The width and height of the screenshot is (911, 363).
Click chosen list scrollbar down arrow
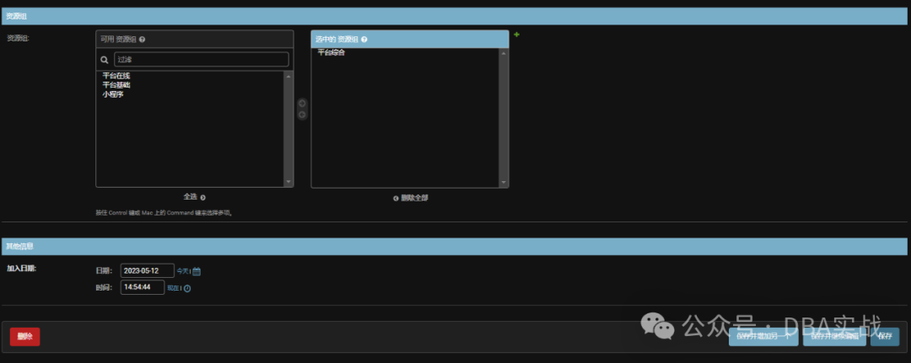[x=503, y=182]
